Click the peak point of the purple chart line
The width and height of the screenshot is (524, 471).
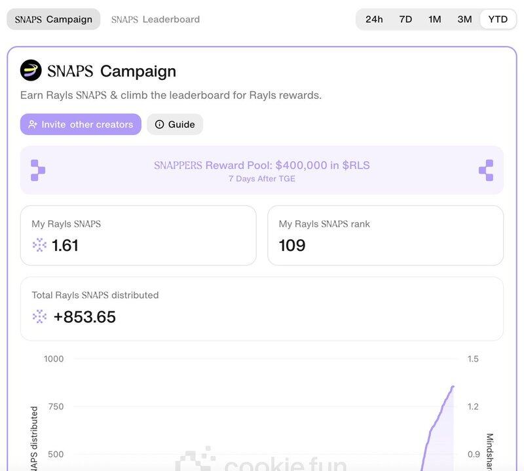(x=453, y=386)
